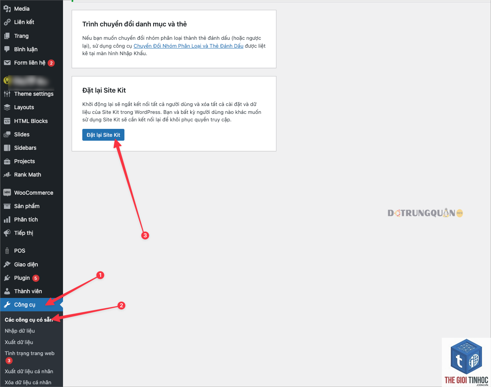
Task: Click the Media sidebar icon
Action: click(7, 9)
